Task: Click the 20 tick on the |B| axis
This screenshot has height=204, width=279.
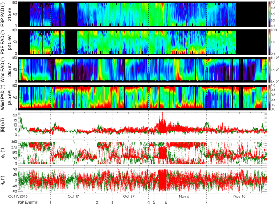Action: pyautogui.click(x=15, y=115)
